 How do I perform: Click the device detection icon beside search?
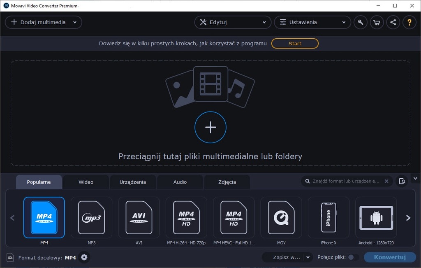pos(402,181)
